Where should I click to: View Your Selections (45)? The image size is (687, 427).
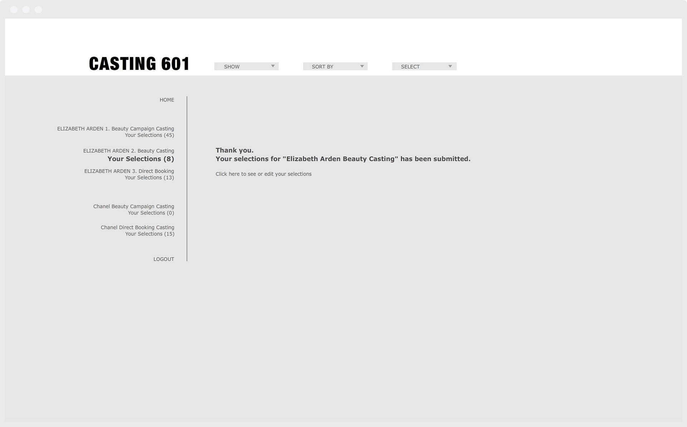[x=149, y=135]
